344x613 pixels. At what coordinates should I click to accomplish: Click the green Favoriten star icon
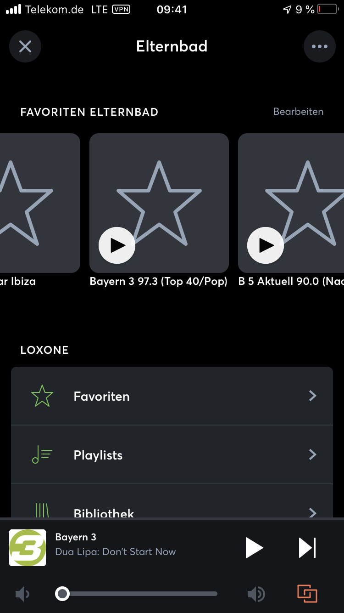(x=42, y=396)
